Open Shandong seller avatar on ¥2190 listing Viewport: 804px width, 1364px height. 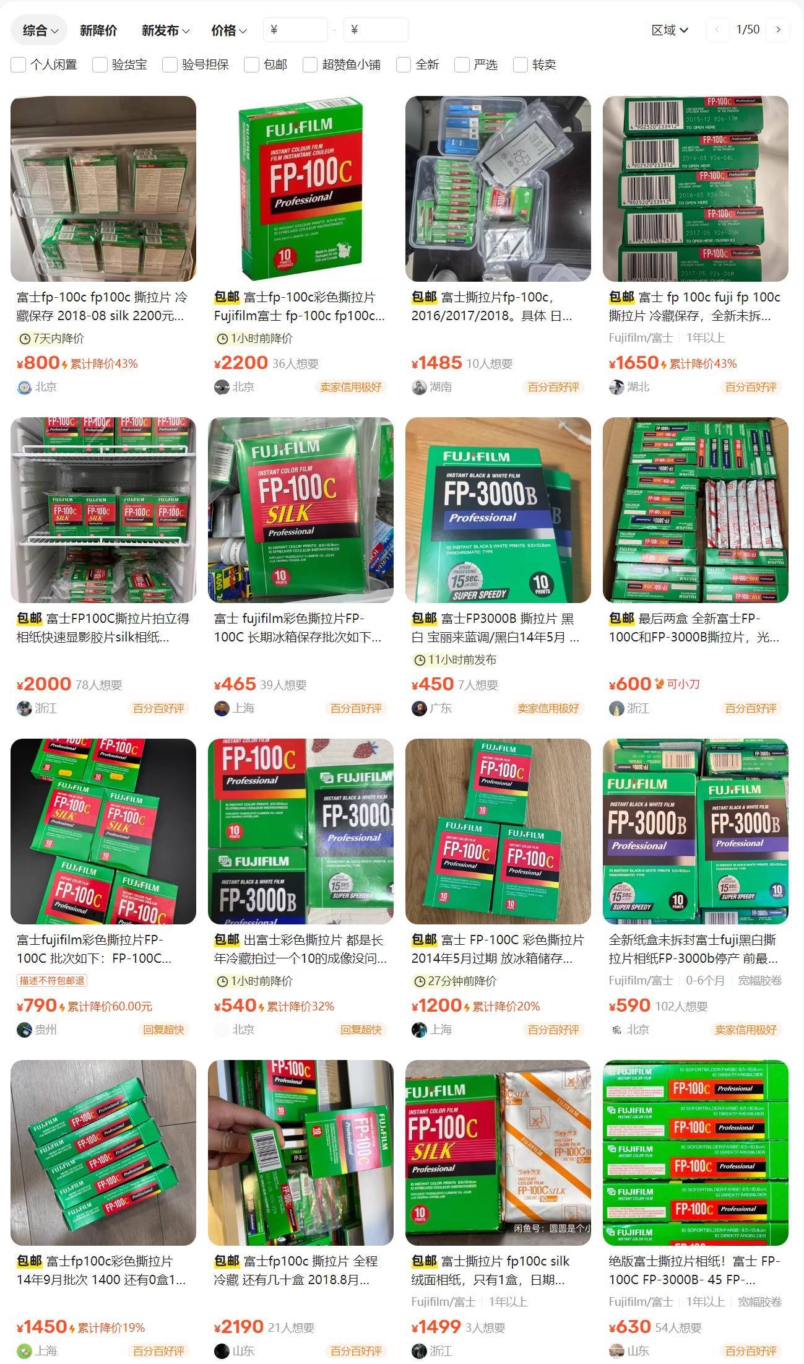(x=222, y=1351)
